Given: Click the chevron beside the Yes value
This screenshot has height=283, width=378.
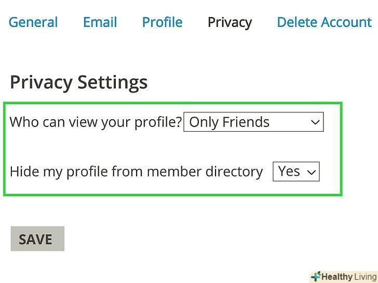Looking at the screenshot, I should 312,173.
